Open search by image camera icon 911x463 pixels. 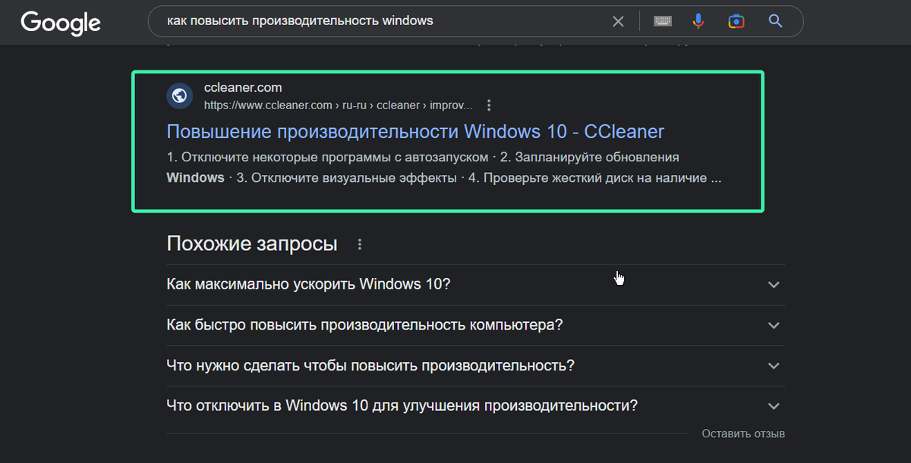click(x=736, y=21)
